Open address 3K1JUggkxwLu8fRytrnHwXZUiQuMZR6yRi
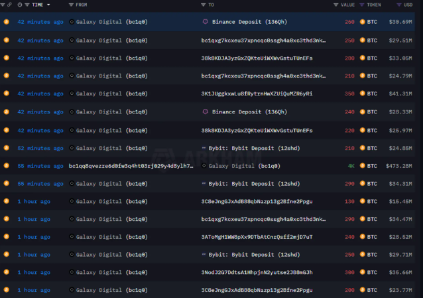This screenshot has height=298, width=423. (x=257, y=94)
